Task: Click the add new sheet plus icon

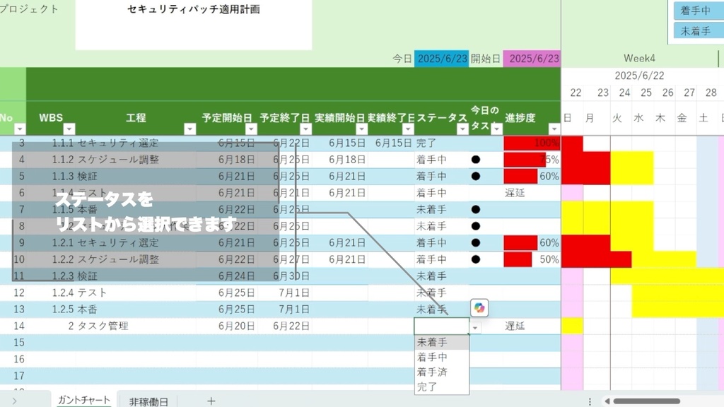Action: tap(211, 401)
